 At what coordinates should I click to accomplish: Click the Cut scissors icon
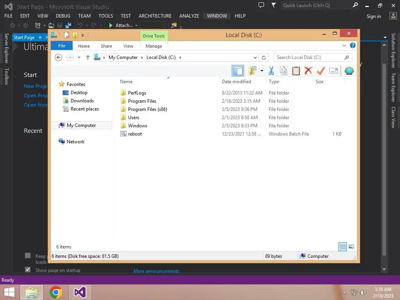point(271,71)
